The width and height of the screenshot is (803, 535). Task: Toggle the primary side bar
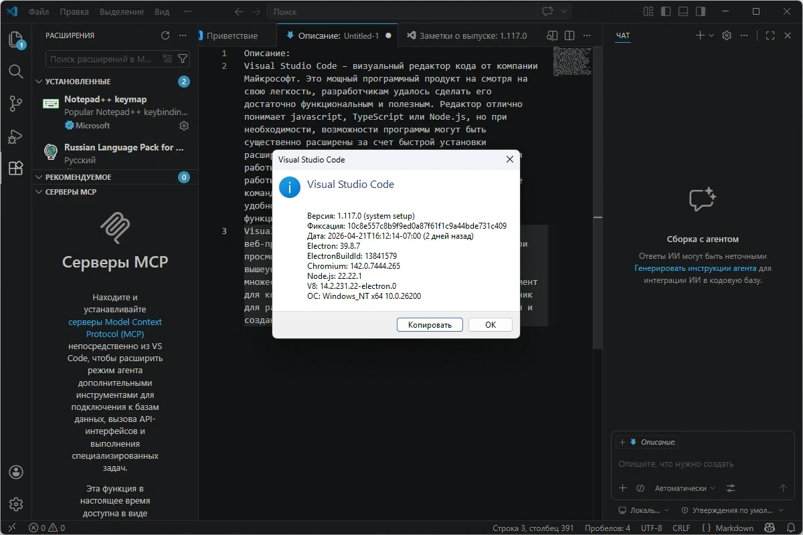click(x=666, y=11)
